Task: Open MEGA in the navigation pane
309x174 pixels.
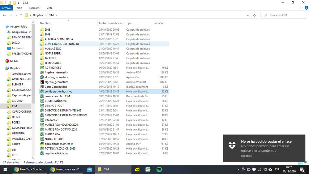Action: coord(14,61)
